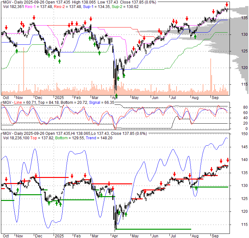249x238 pixels.
Task: Select 'Vol 18,236,100' in bottom chart header
Action: [x=16, y=138]
